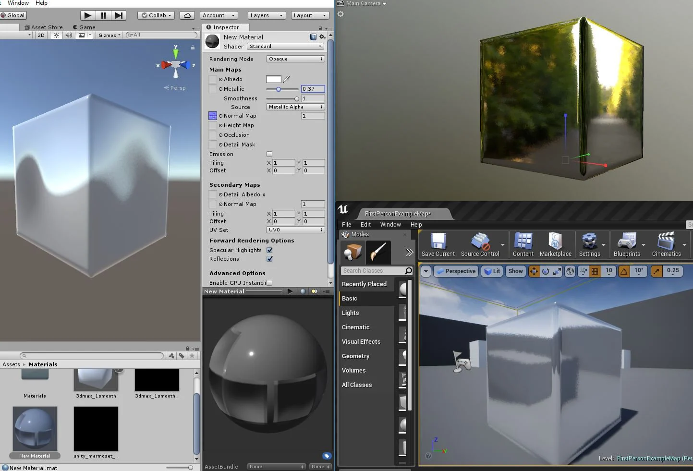
Task: Open Unreal Marketplace toolbar button
Action: point(556,244)
